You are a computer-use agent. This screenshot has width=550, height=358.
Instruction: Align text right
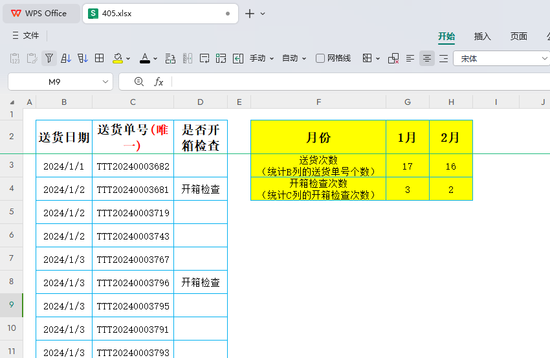(444, 58)
